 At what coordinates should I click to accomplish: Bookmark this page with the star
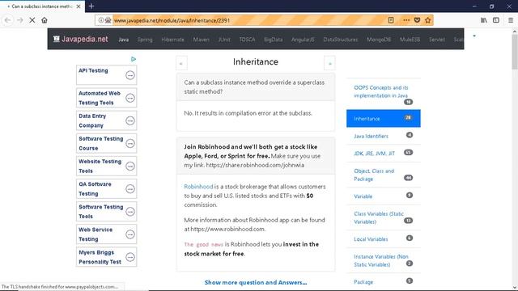click(428, 20)
